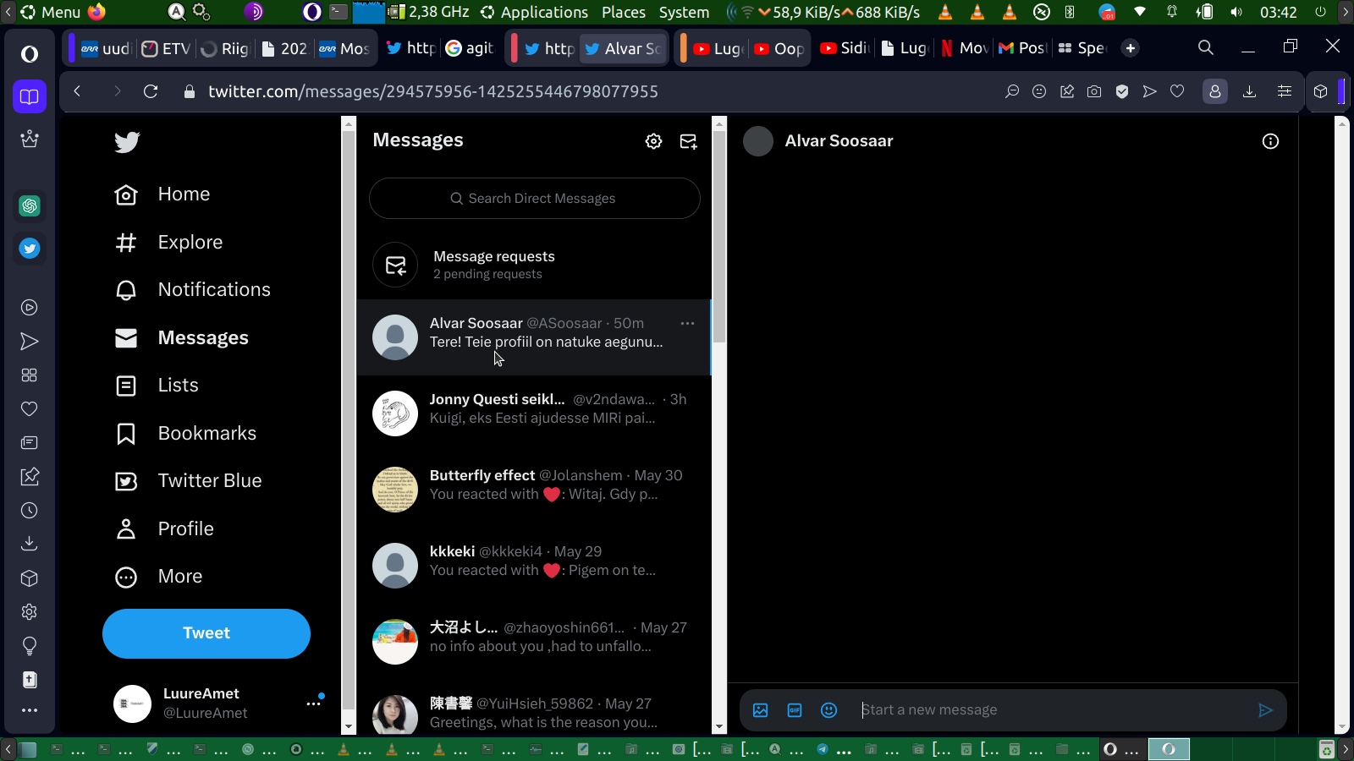Image resolution: width=1354 pixels, height=761 pixels.
Task: Open Opera sidebar settings gear
Action: pos(30,612)
